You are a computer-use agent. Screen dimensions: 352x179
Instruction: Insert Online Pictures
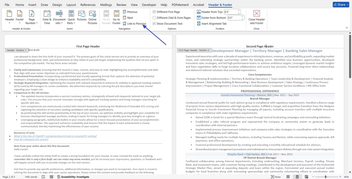click(x=92, y=17)
